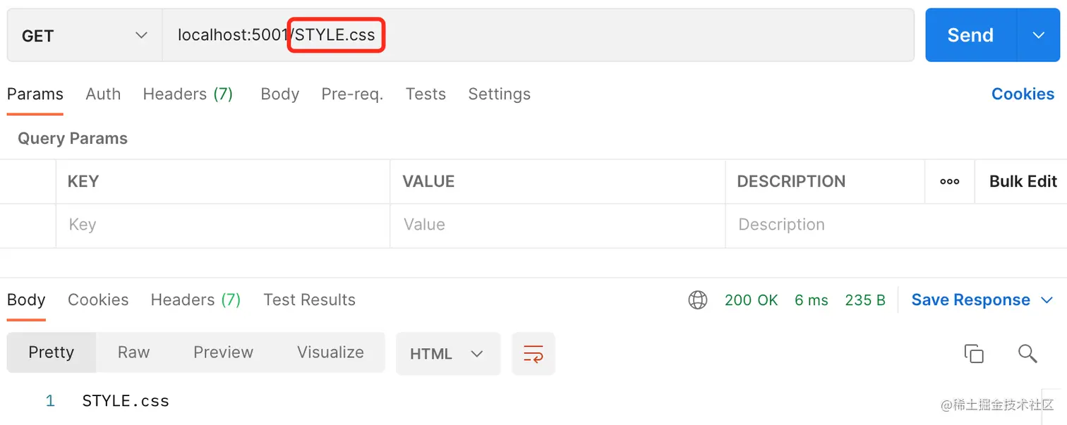Open the Cookies link
1067x425 pixels.
(x=1023, y=94)
